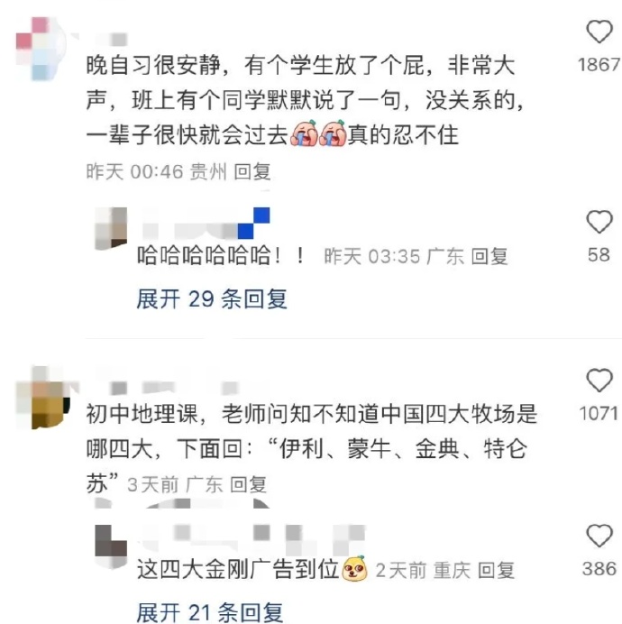Expand 展开 29 条回复
Screen dimensions: 622x624
pyautogui.click(x=212, y=298)
